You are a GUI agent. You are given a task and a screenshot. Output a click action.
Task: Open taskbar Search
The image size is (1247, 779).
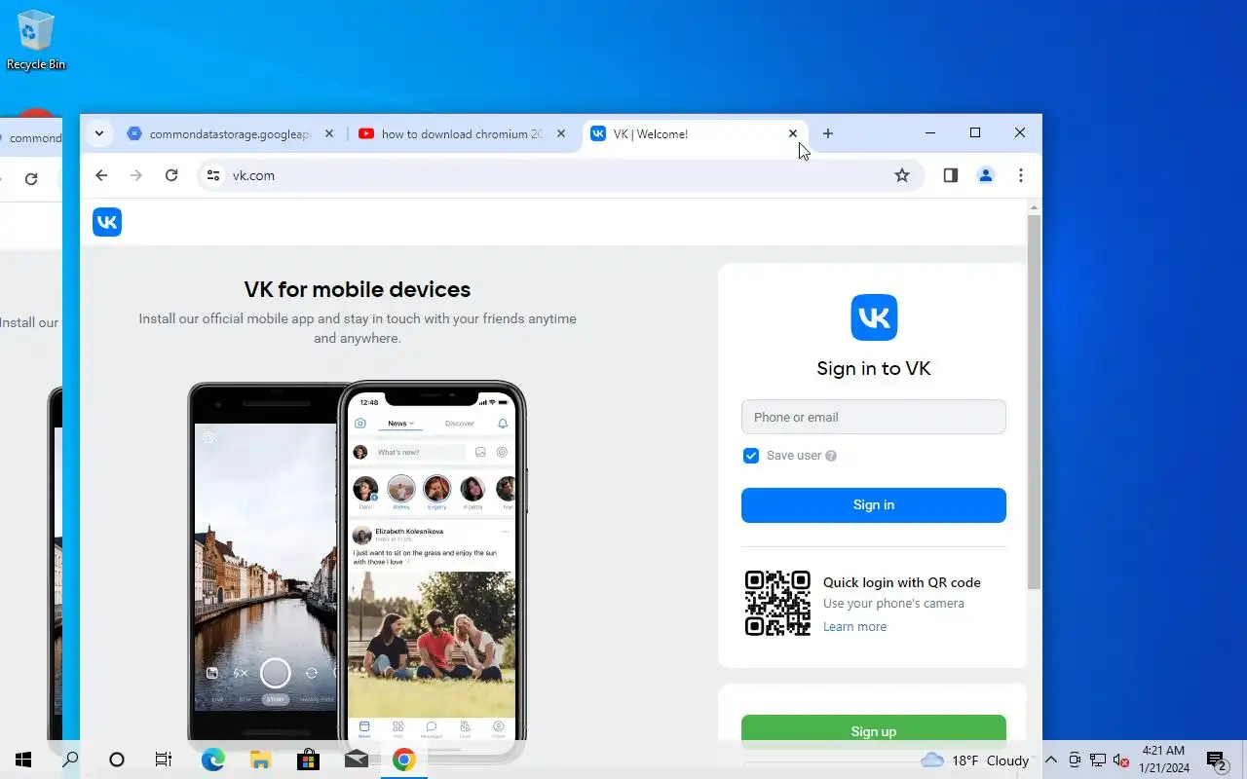[70, 760]
